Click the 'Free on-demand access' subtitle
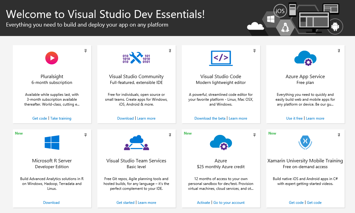Viewport: 355px width, 213px height. pos(305,167)
